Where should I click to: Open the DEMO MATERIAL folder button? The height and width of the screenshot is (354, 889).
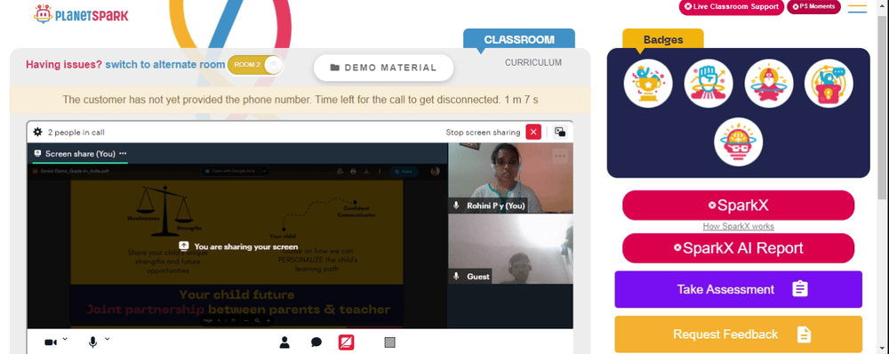[x=384, y=68]
